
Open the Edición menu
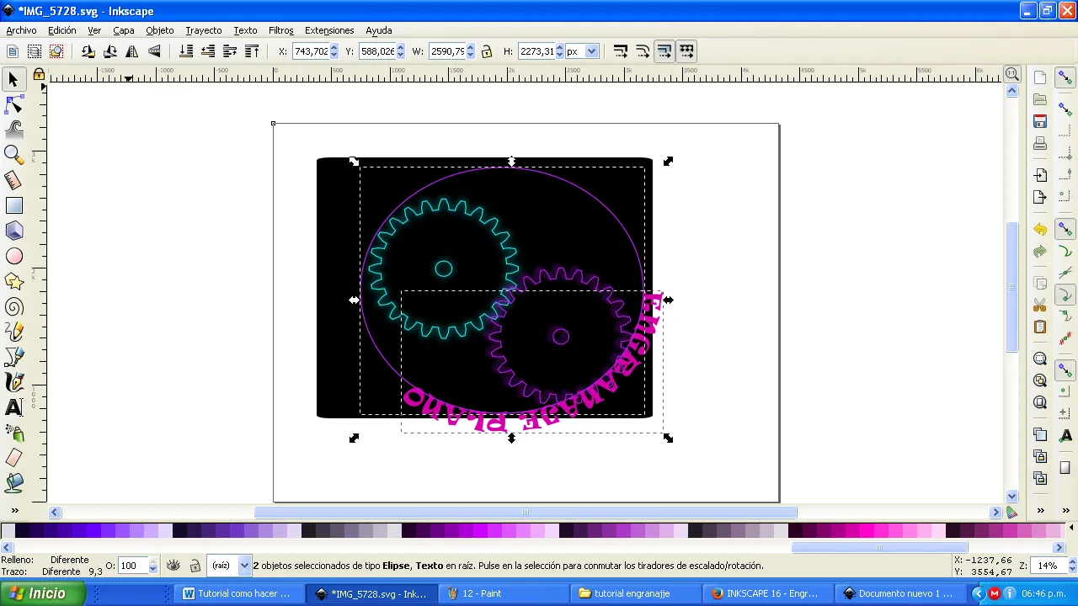coord(62,30)
